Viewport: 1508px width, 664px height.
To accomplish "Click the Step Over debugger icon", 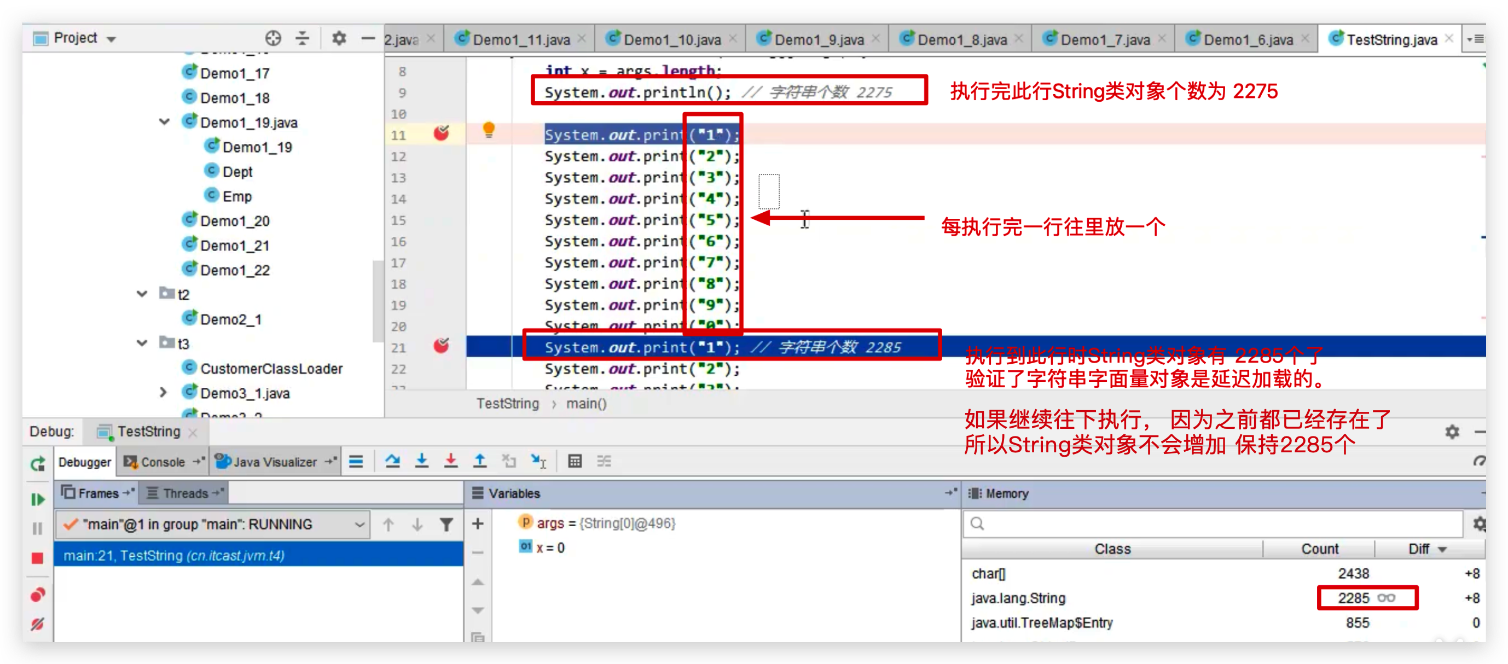I will [x=393, y=461].
